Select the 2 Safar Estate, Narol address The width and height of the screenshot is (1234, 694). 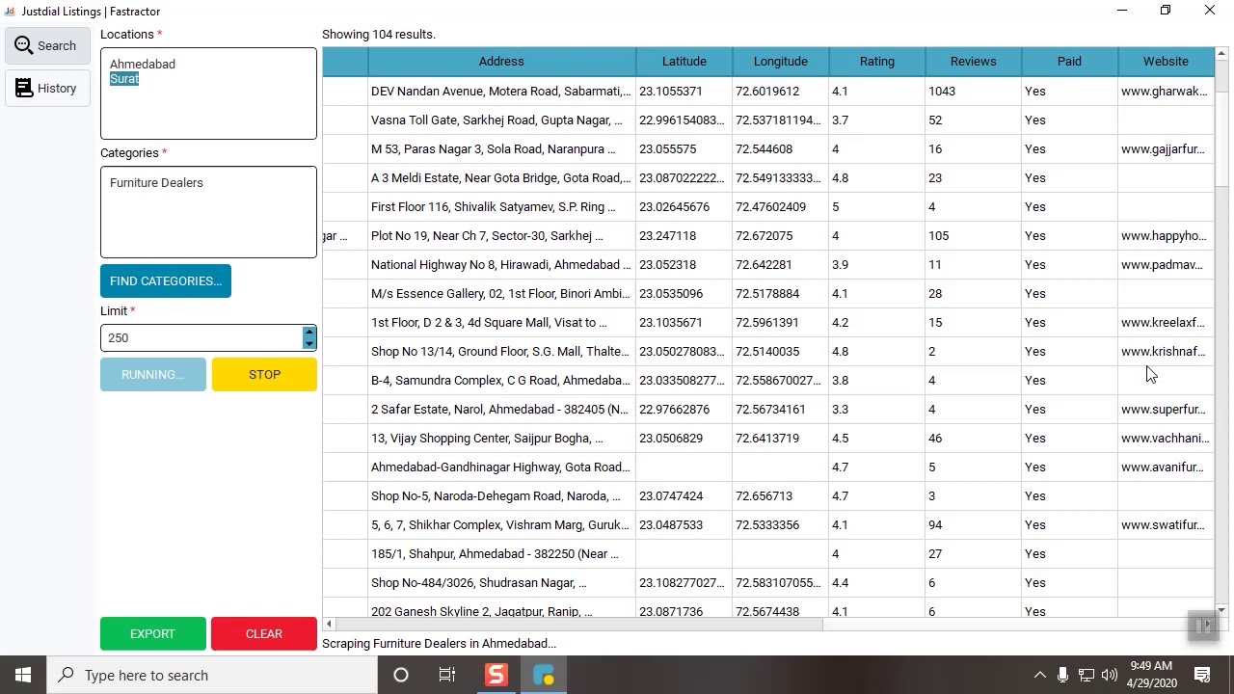[501, 409]
